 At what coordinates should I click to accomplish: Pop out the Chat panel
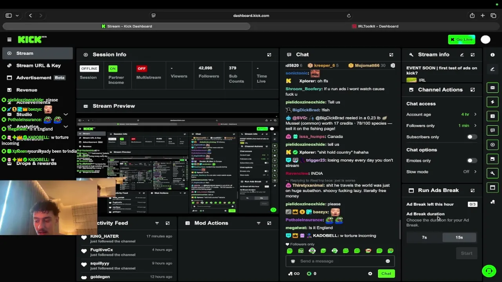pyautogui.click(x=391, y=55)
